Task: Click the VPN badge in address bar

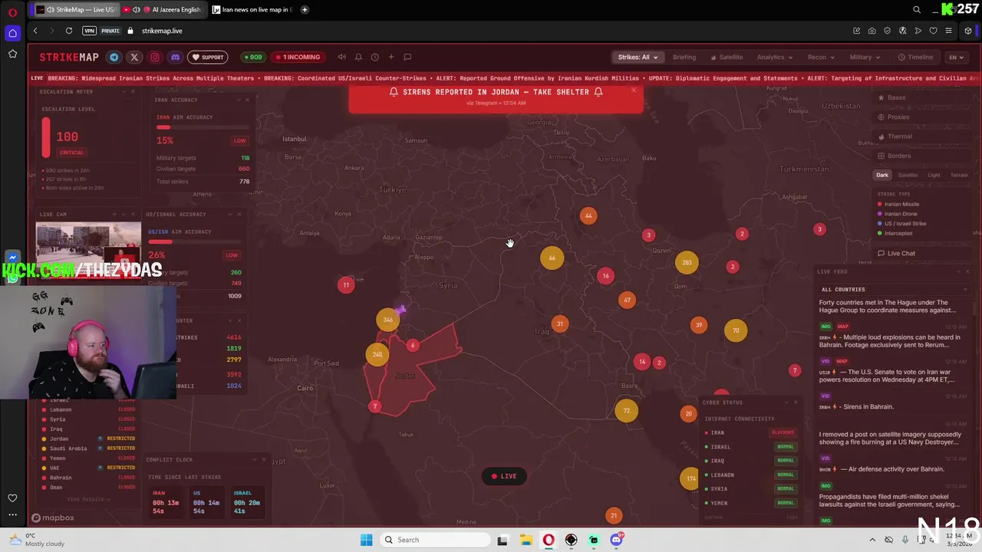Action: (90, 31)
